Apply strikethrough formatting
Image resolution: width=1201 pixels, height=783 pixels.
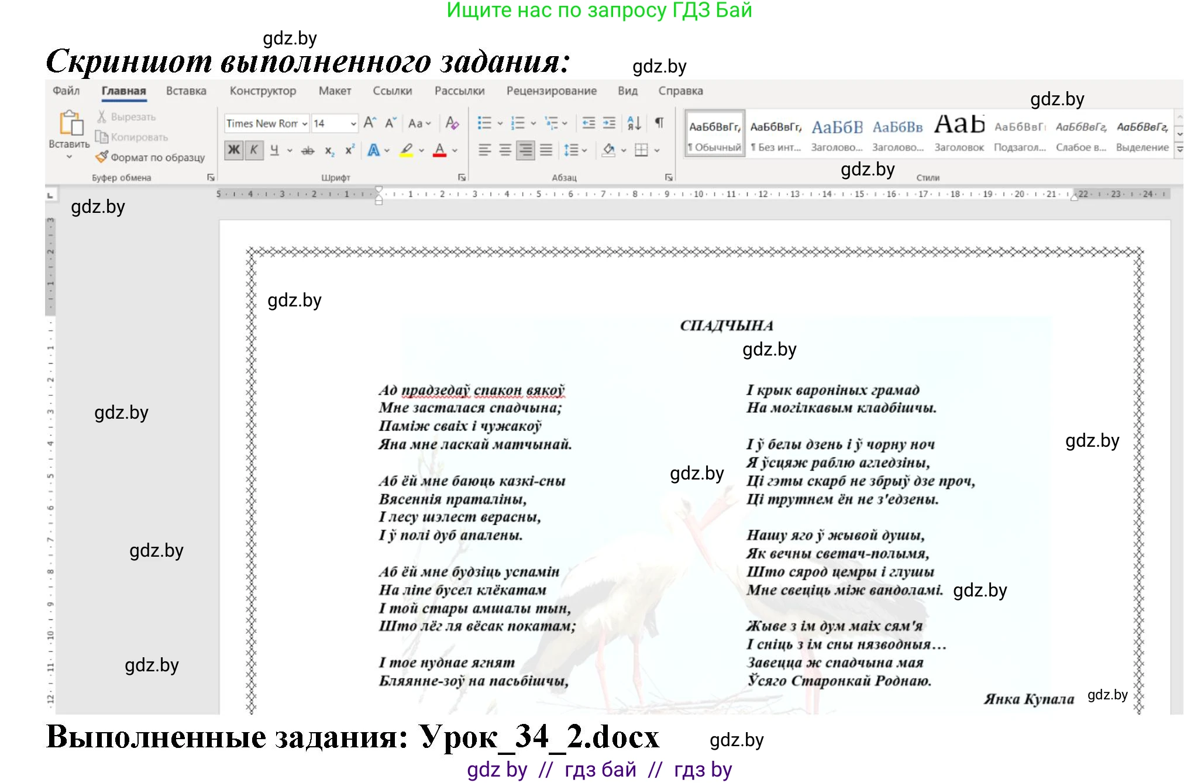[x=308, y=151]
